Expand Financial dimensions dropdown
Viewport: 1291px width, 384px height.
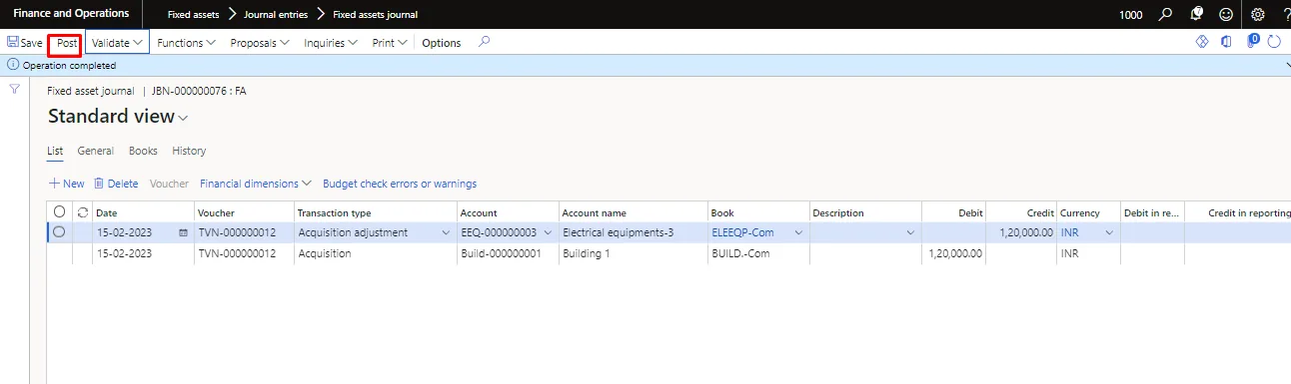[x=256, y=184]
